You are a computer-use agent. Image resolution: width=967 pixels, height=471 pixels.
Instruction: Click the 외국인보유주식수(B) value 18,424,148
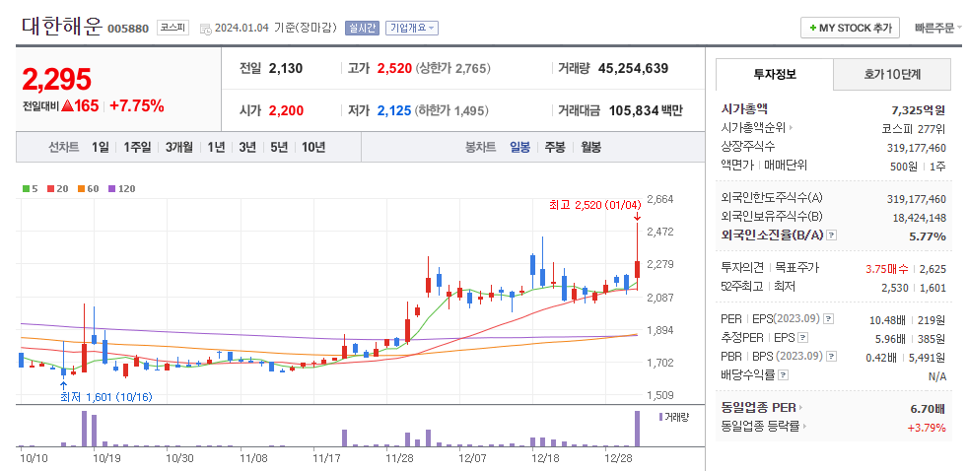point(919,218)
